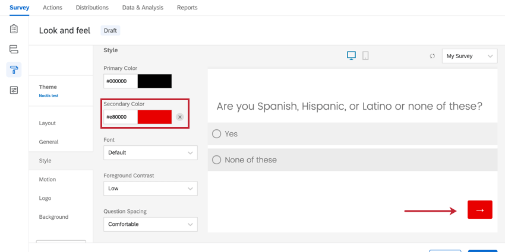Open the Question Spacing dropdown

point(150,224)
